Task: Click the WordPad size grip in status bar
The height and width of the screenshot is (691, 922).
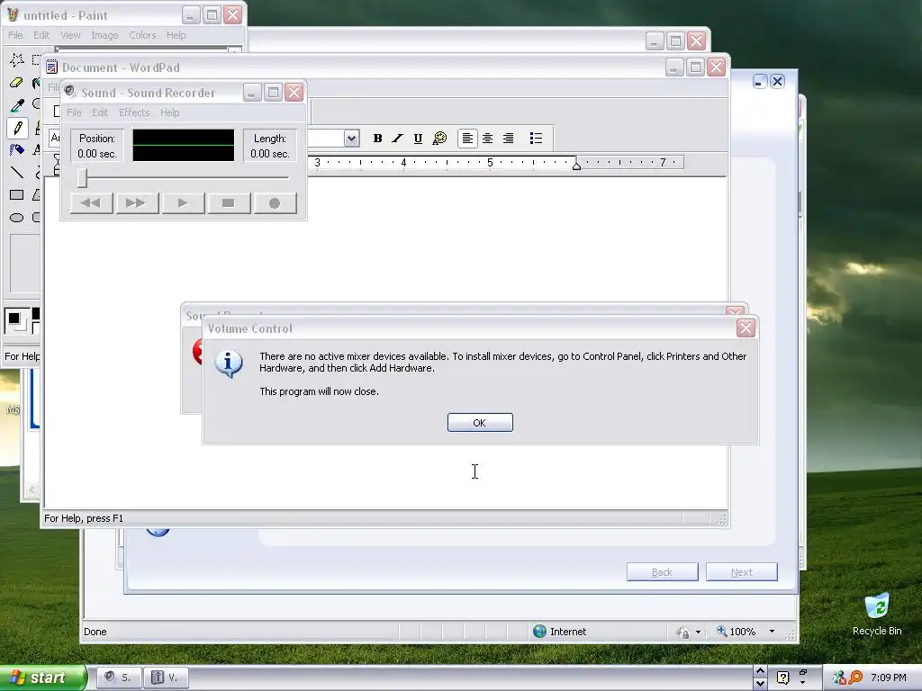Action: pos(721,519)
